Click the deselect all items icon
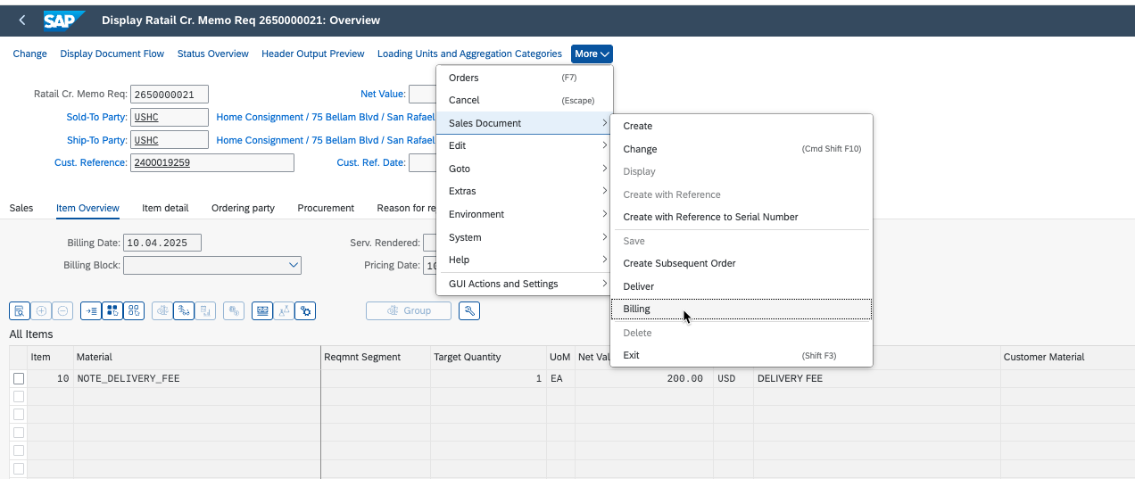The height and width of the screenshot is (479, 1135). 134,310
